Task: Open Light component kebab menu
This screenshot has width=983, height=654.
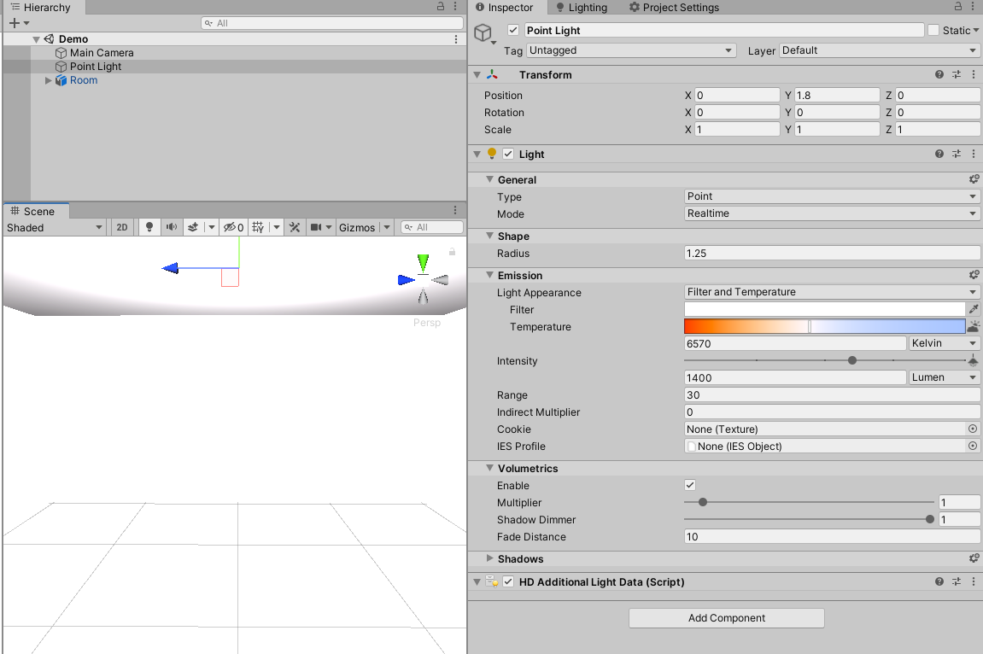Action: pos(974,154)
